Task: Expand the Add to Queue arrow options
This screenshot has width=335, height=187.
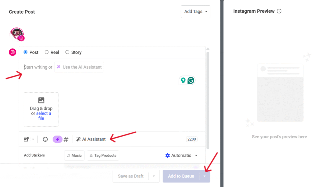Action: click(x=204, y=176)
